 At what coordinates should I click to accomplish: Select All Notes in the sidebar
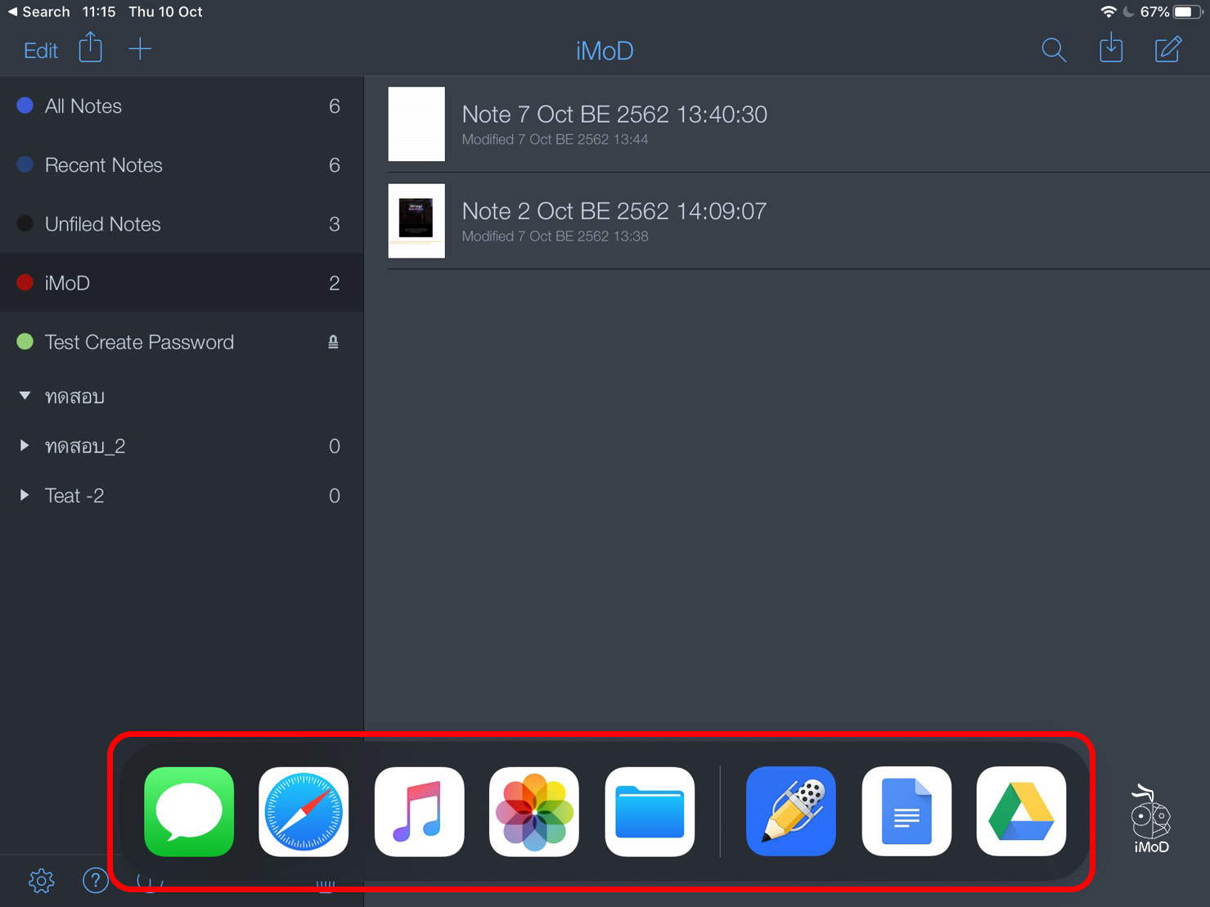[x=83, y=106]
